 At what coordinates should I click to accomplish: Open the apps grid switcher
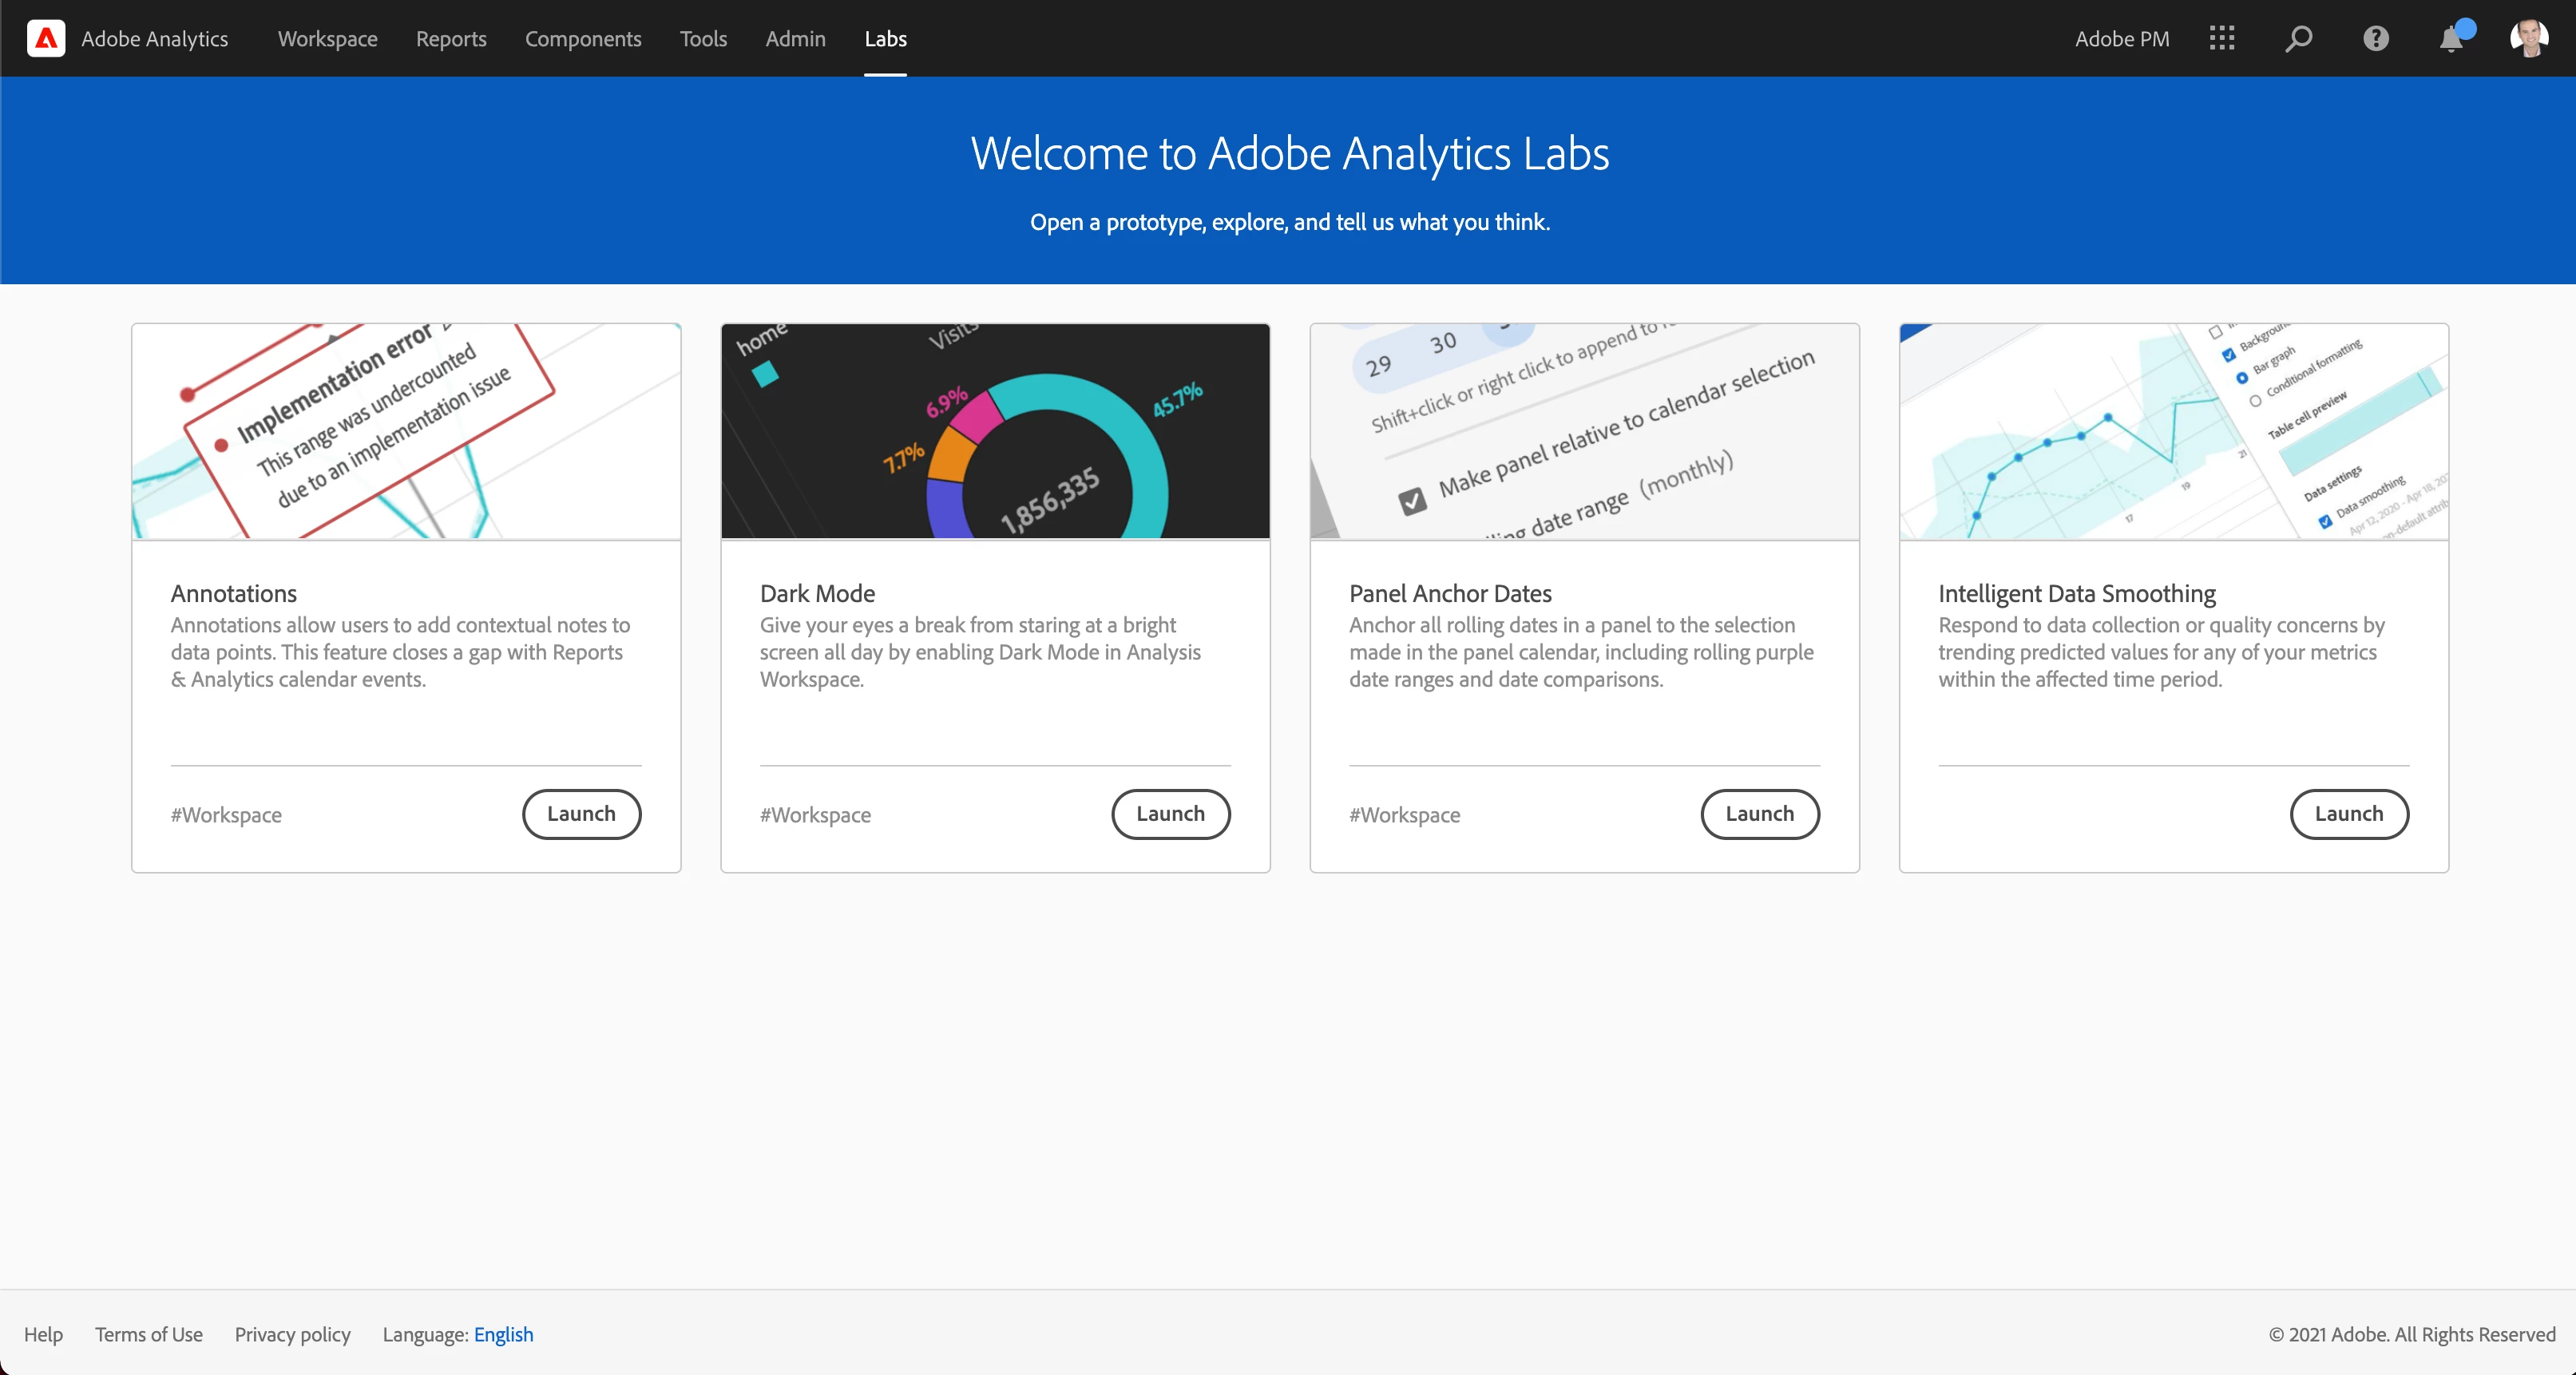pos(2222,38)
